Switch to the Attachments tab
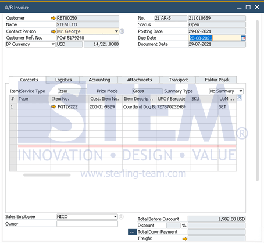Viewport: 264px width, 243px height. tap(138, 80)
